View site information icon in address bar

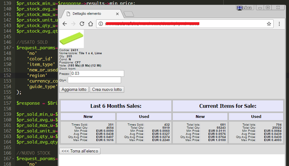[x=101, y=24]
